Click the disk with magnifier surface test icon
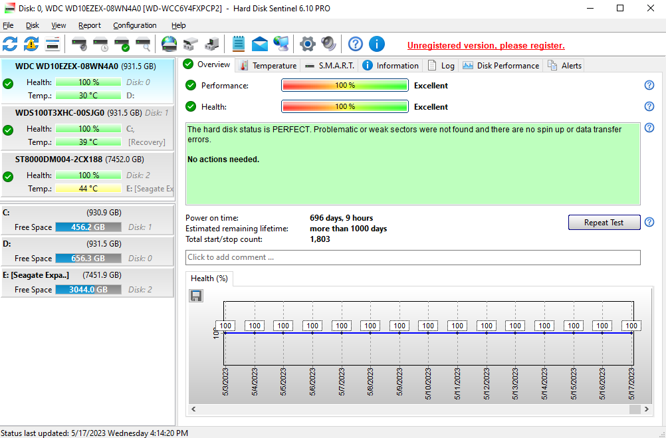666x438 pixels. click(143, 44)
